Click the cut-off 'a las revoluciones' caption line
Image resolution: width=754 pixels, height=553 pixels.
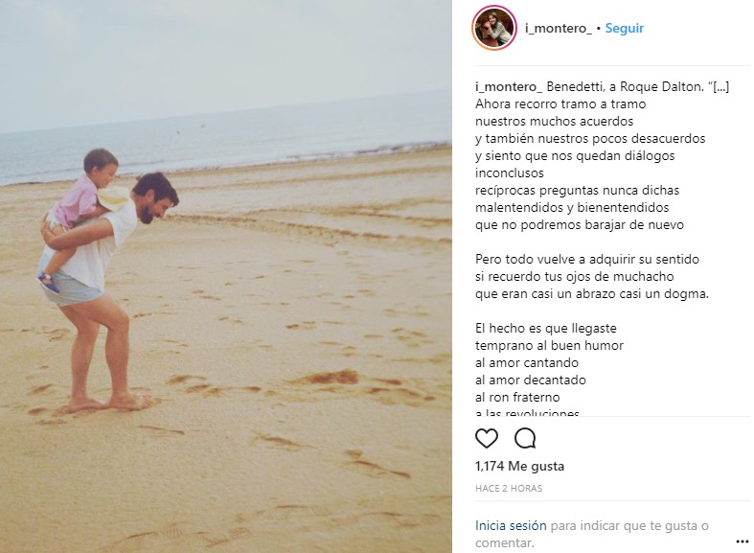click(x=527, y=412)
